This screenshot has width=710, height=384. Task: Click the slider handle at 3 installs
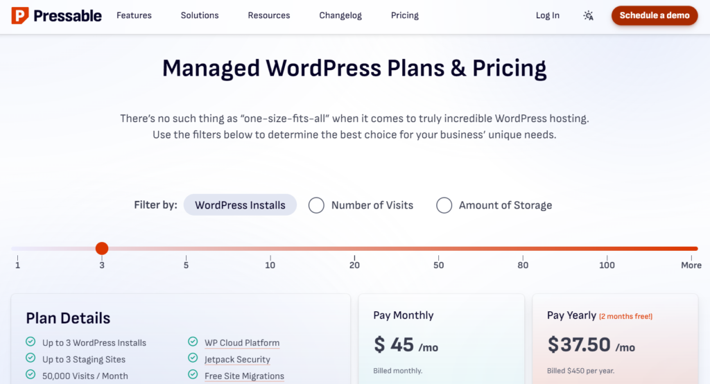click(x=102, y=248)
